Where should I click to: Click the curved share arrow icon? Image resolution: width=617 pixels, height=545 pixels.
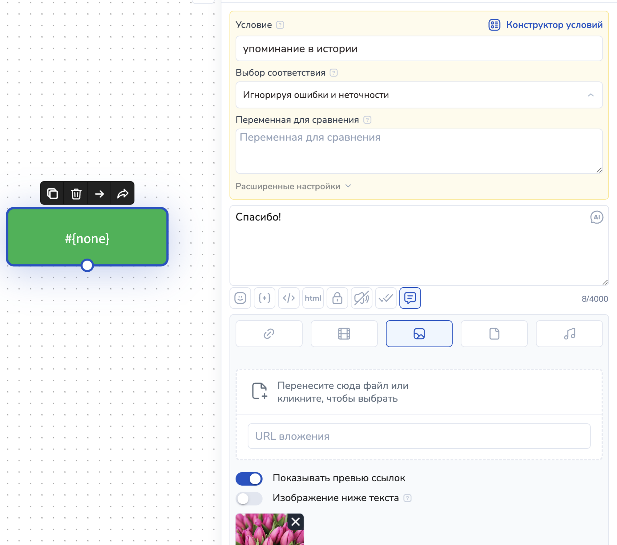[x=123, y=193]
